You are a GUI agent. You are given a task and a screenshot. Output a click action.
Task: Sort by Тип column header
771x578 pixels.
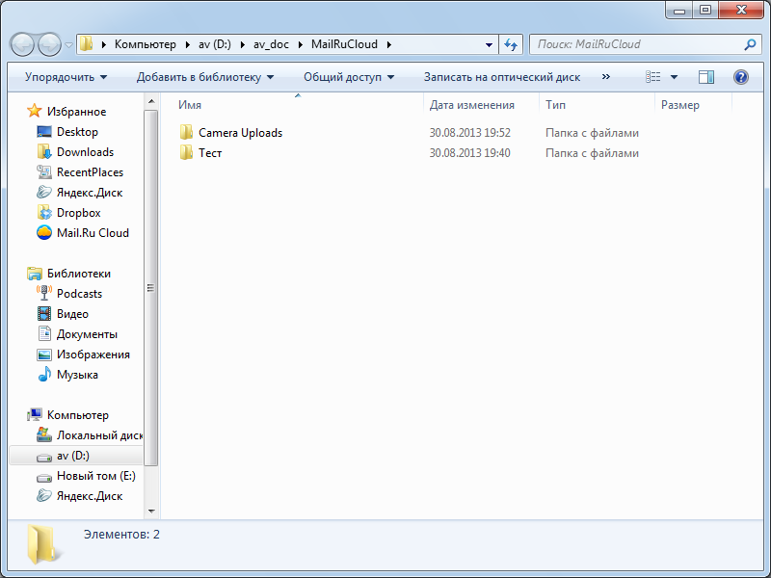pyautogui.click(x=555, y=105)
